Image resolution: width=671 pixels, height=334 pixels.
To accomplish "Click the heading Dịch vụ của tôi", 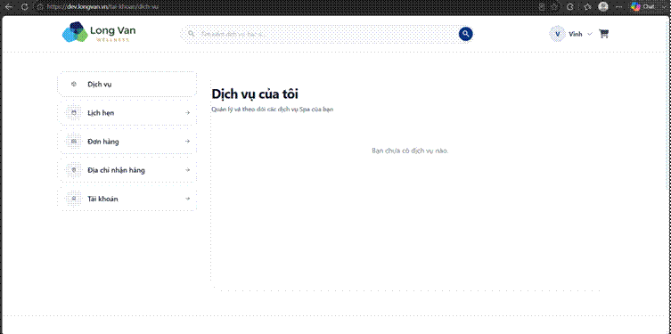I will tap(255, 94).
